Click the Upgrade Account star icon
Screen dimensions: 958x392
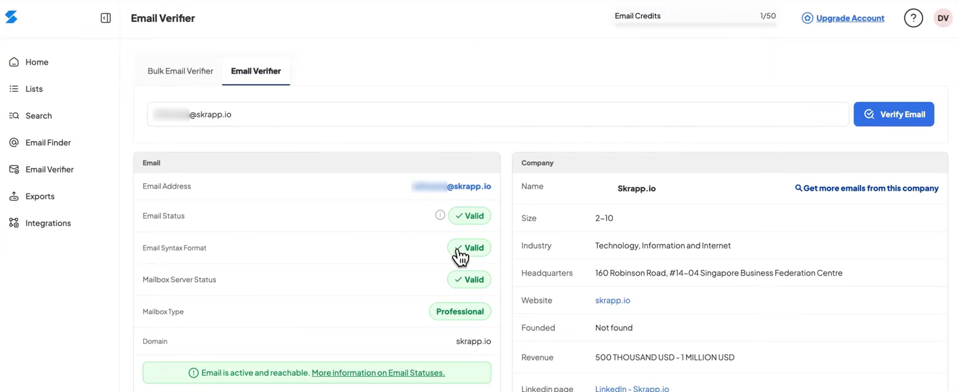click(x=807, y=18)
